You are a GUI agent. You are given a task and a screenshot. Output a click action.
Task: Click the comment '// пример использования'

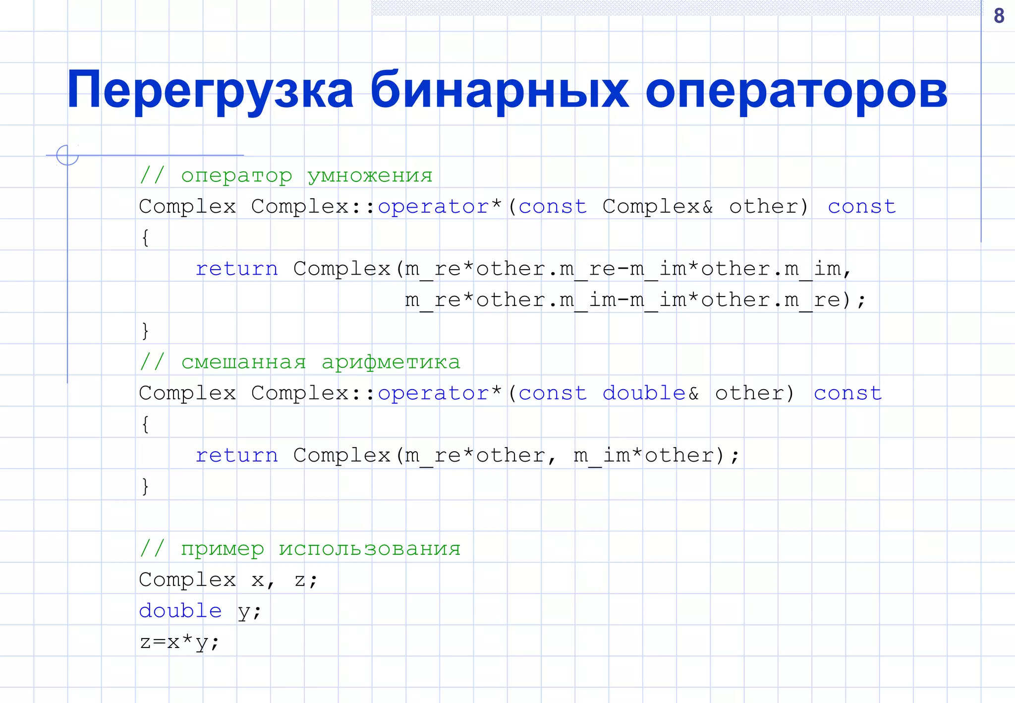point(300,549)
